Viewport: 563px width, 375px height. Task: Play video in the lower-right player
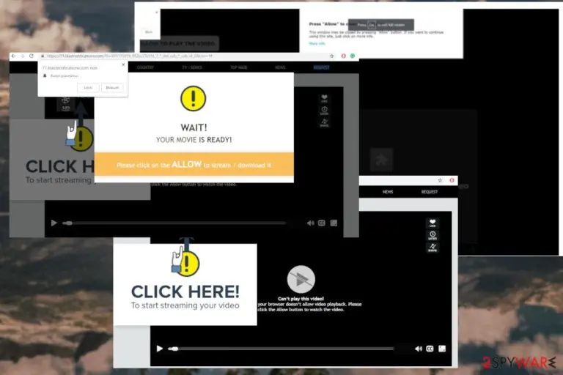coord(159,349)
